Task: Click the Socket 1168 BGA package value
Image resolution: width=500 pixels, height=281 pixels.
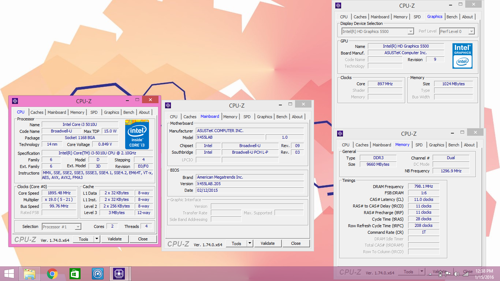Action: pyautogui.click(x=80, y=138)
